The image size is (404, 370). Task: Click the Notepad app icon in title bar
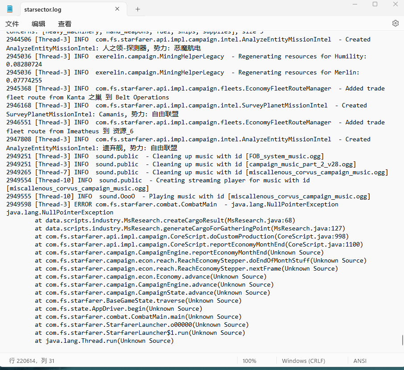10,9
